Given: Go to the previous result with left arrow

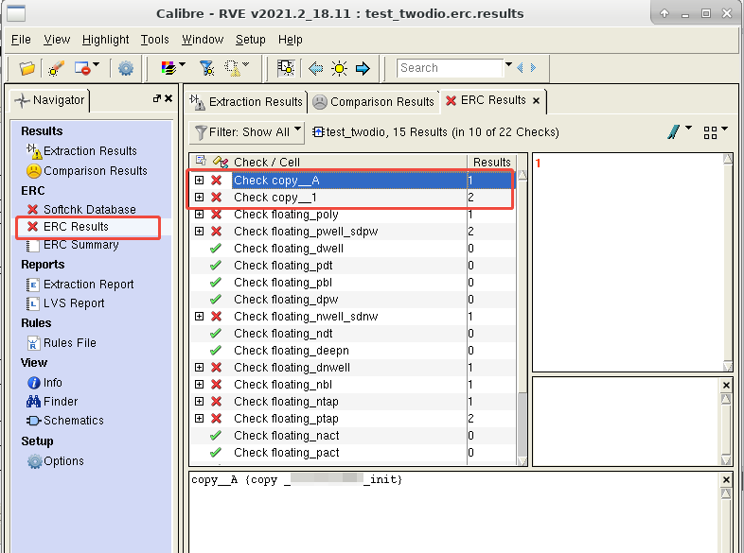Looking at the screenshot, I should (315, 68).
